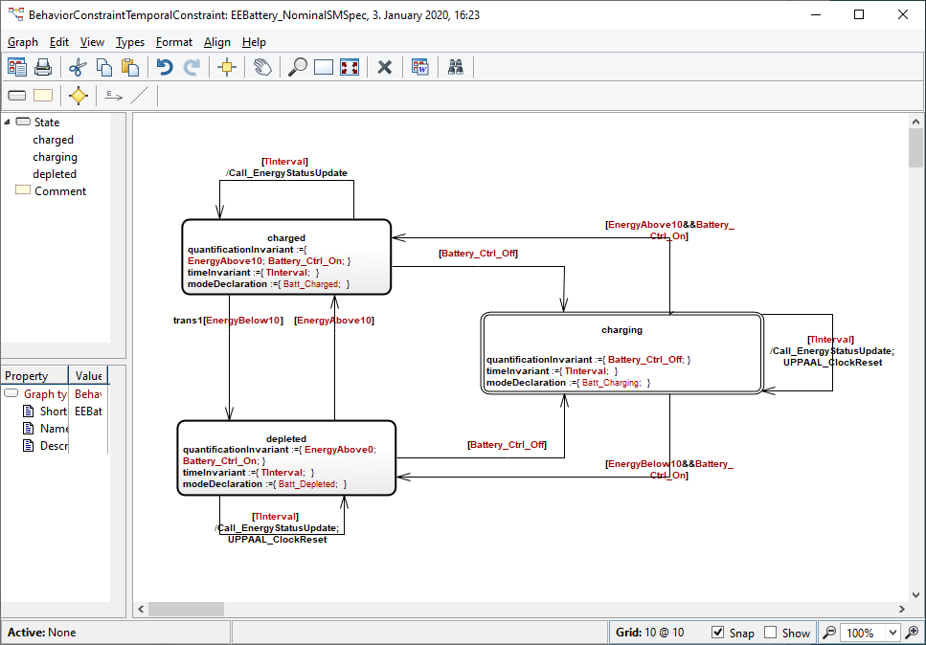Click the Cut scissors icon
The width and height of the screenshot is (926, 645).
pyautogui.click(x=79, y=67)
